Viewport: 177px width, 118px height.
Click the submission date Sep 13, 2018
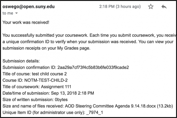point(64,93)
